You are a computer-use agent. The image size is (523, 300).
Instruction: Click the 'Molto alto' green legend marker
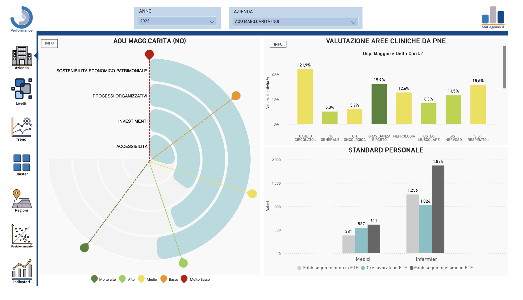tap(94, 279)
